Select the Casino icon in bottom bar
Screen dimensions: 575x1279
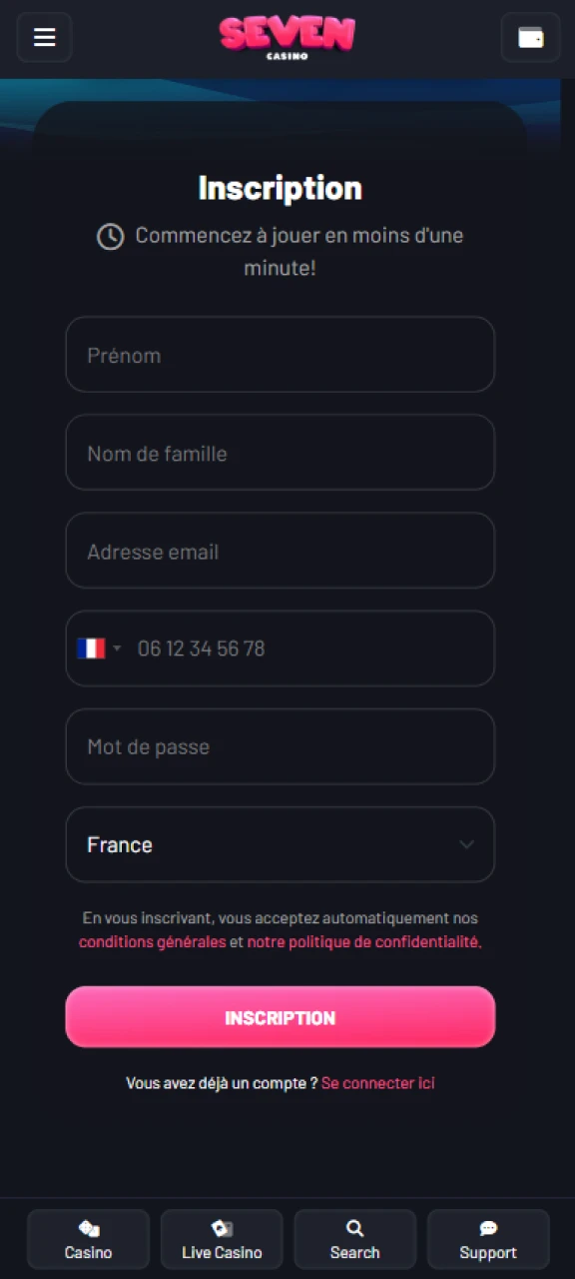[88, 1239]
